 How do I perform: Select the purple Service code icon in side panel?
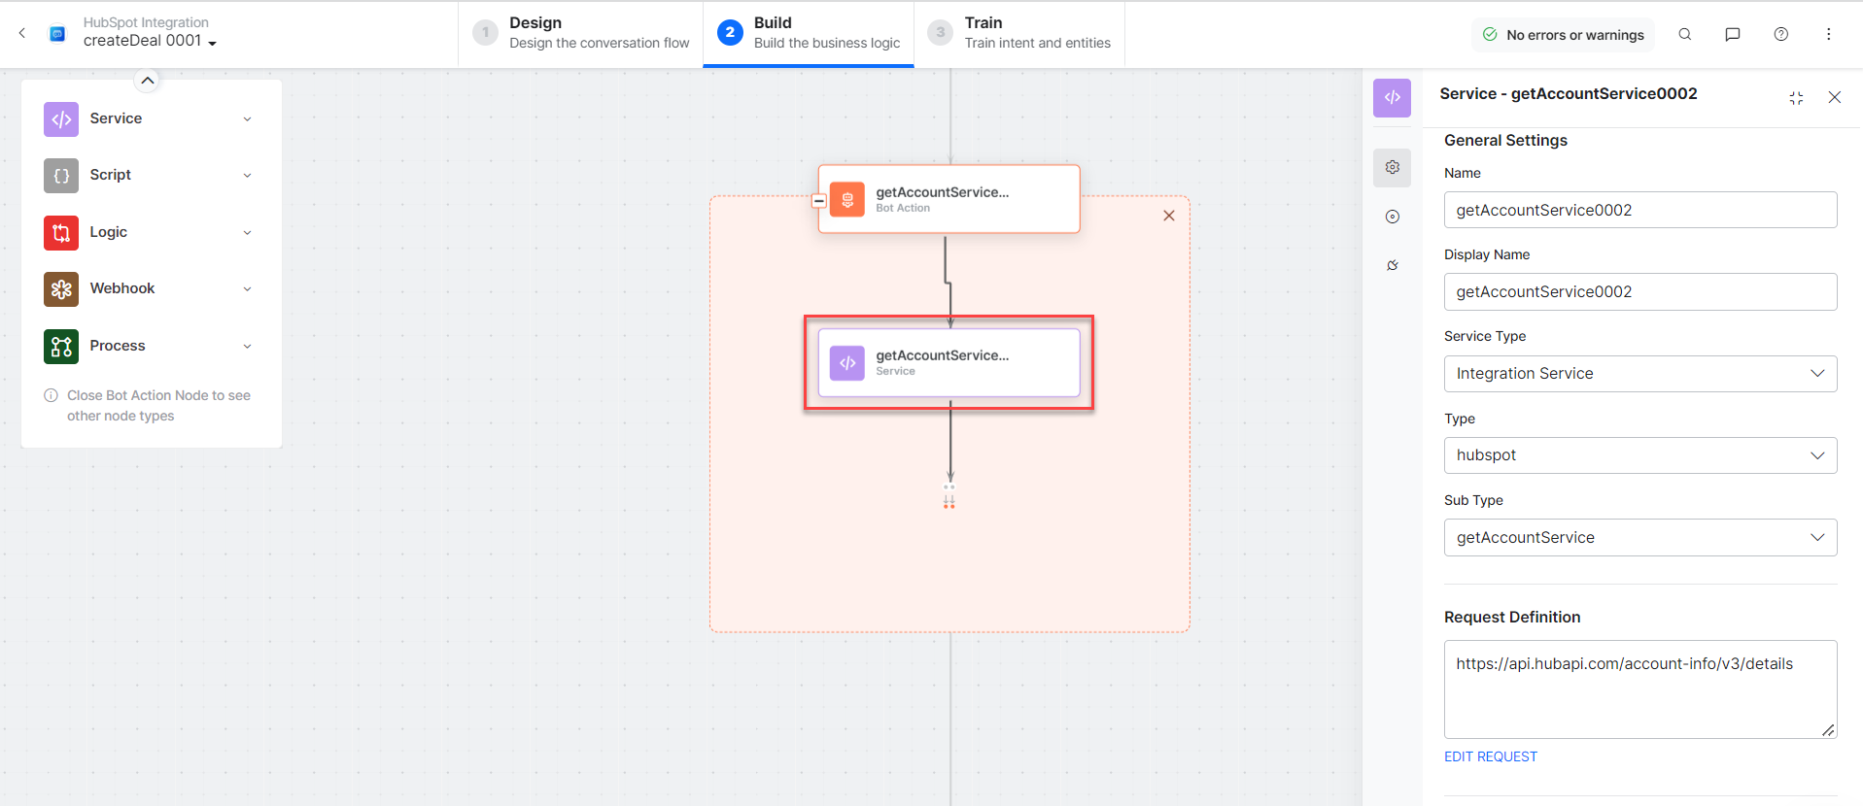pyautogui.click(x=1392, y=97)
